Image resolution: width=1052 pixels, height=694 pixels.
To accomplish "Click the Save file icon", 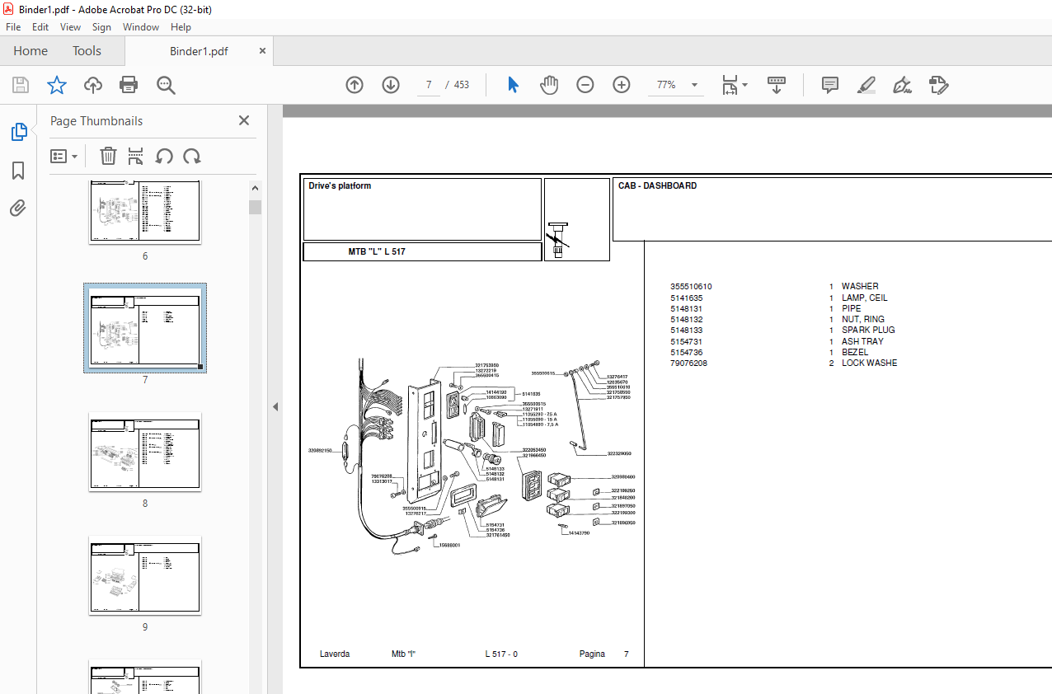I will (21, 85).
